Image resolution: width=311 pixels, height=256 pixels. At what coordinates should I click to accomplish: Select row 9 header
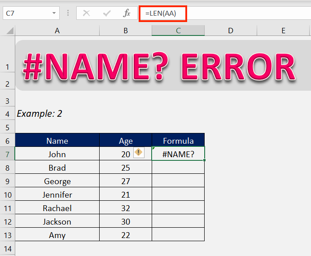(7, 181)
